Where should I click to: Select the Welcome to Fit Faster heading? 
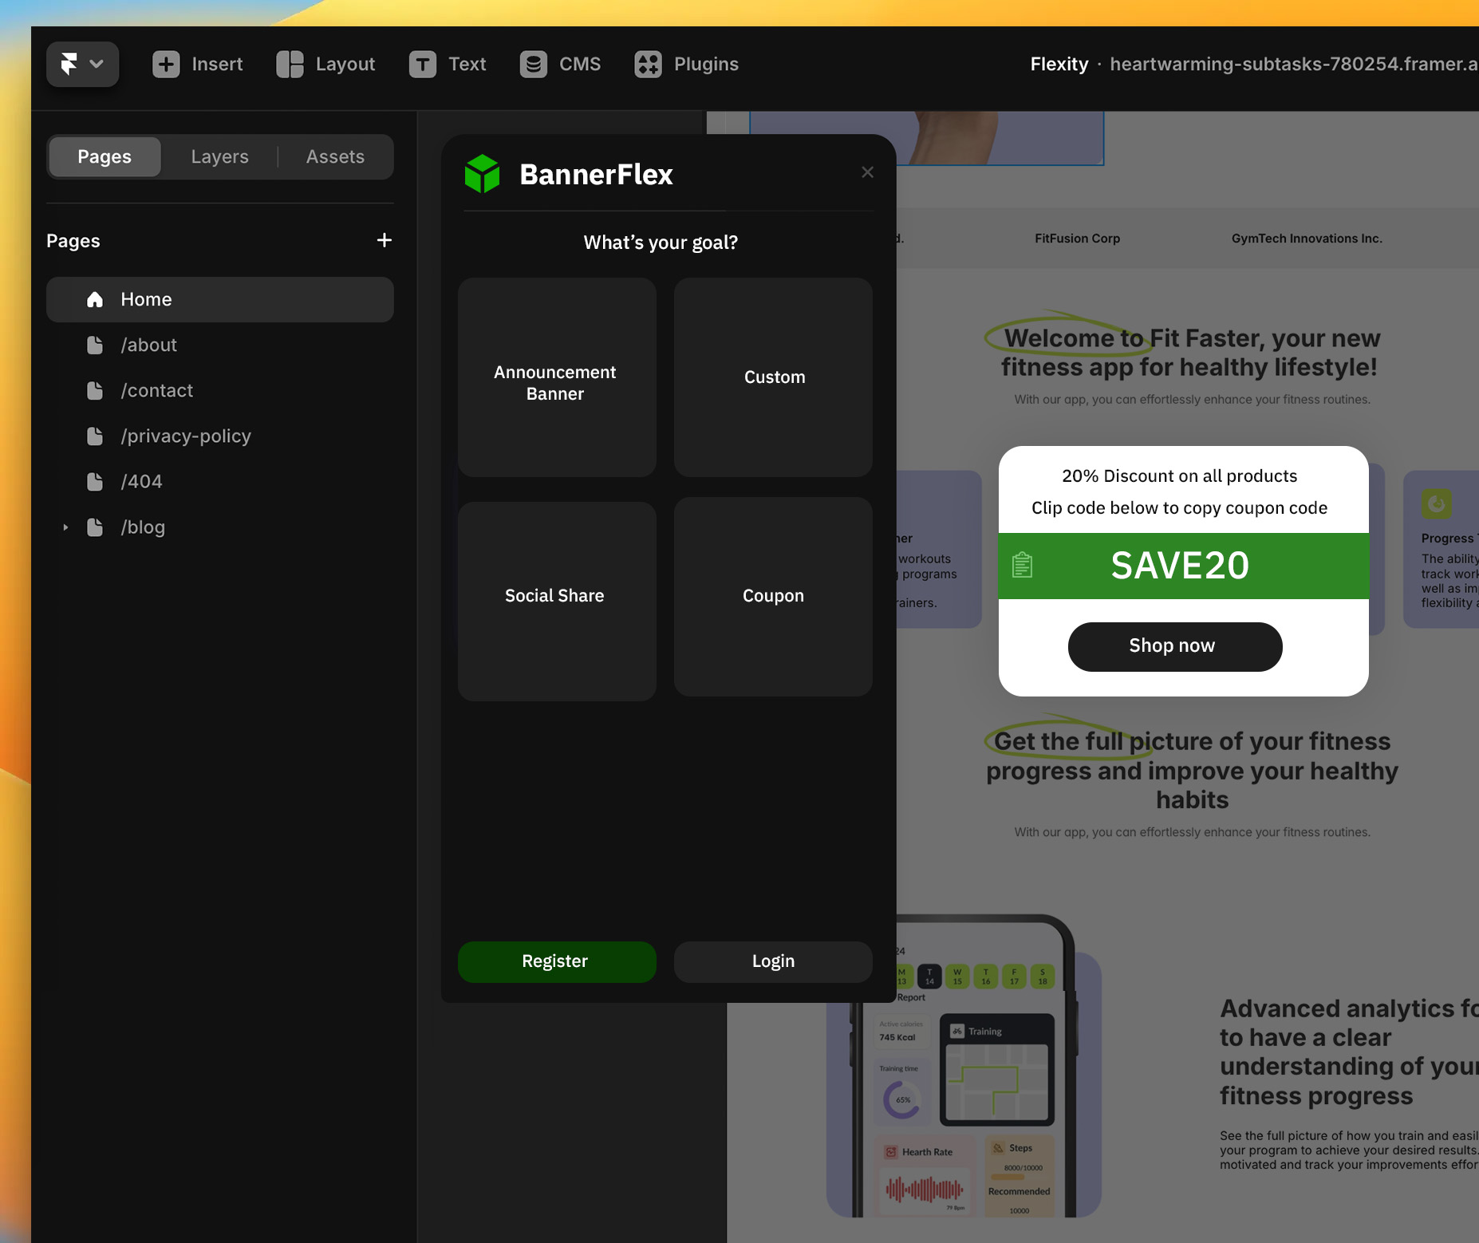[1189, 353]
